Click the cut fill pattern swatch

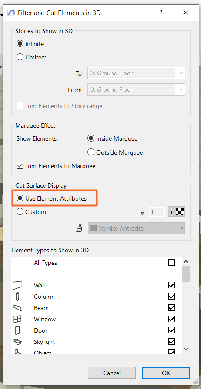[x=176, y=211]
